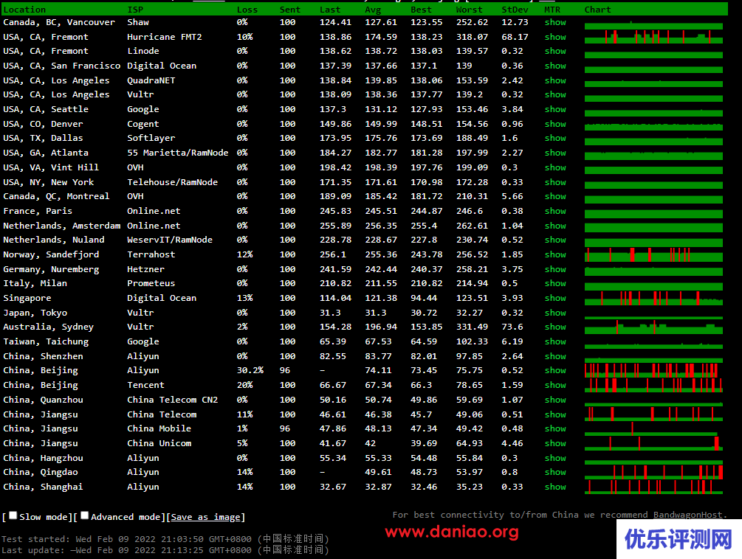Show MTR for Milan Prometeus row
The width and height of the screenshot is (742, 559).
point(555,283)
